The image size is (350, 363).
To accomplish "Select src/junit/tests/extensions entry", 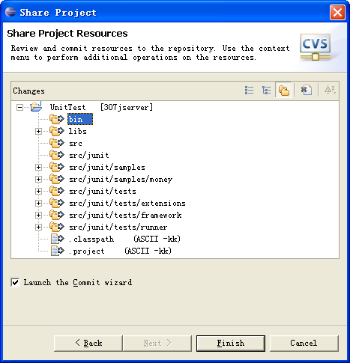I will tap(127, 203).
